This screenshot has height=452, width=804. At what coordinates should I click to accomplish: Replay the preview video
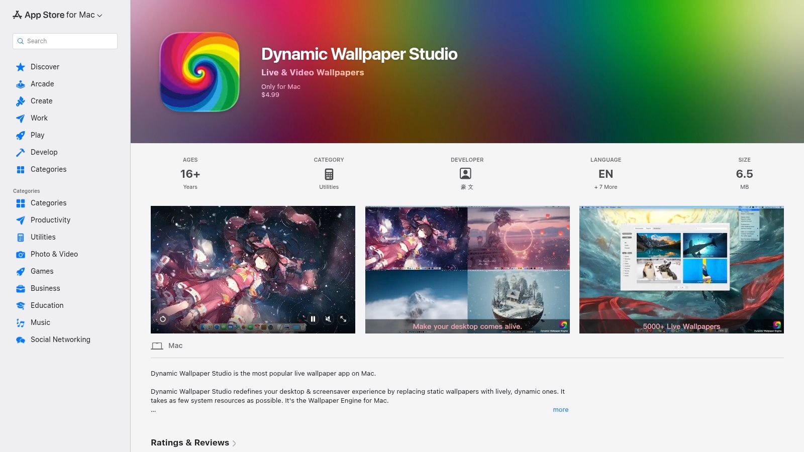point(163,319)
